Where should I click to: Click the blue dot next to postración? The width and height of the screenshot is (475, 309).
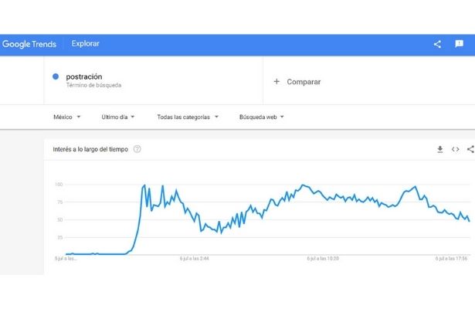(x=56, y=76)
